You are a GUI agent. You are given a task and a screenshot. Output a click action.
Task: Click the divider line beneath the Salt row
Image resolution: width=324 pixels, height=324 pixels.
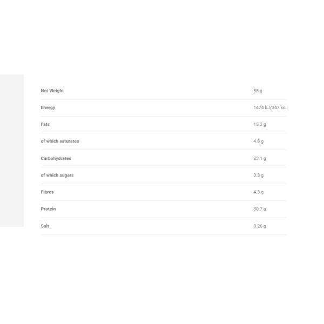point(162,234)
